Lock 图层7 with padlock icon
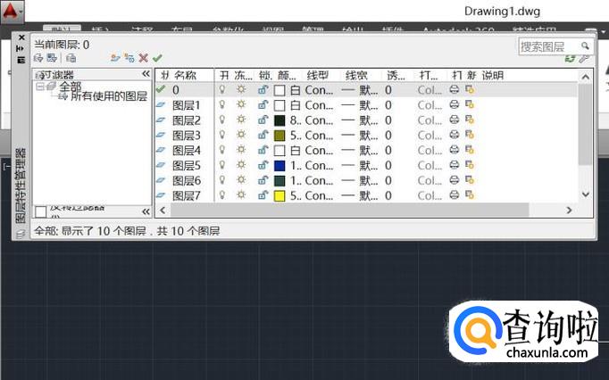This screenshot has height=380, width=609. (263, 195)
